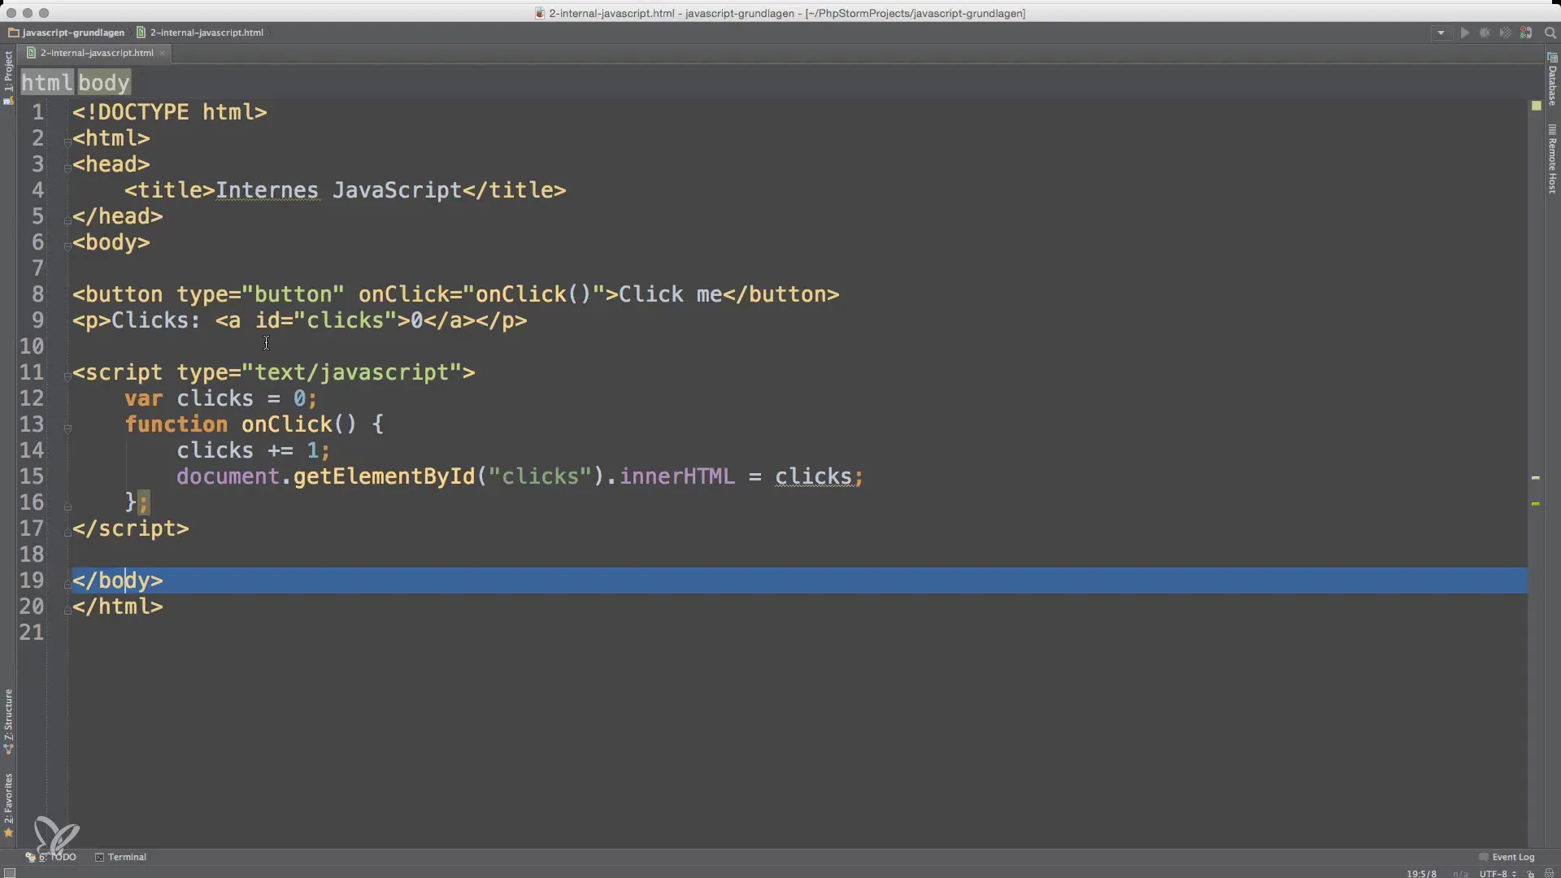Screen dimensions: 1561x878
Task: Click yellow-green stripe mark near line 16
Action: click(x=1536, y=504)
